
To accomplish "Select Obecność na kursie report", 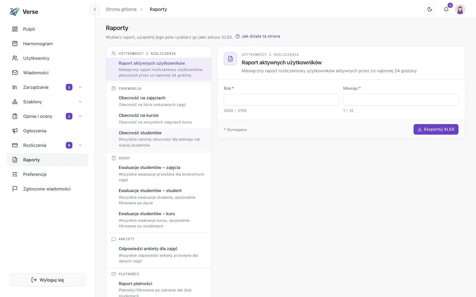I will 159,119.
